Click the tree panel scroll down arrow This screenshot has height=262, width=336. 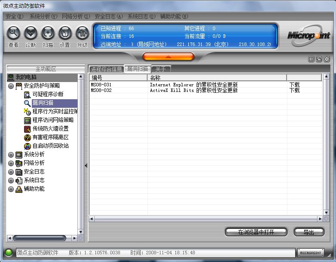(x=80, y=232)
